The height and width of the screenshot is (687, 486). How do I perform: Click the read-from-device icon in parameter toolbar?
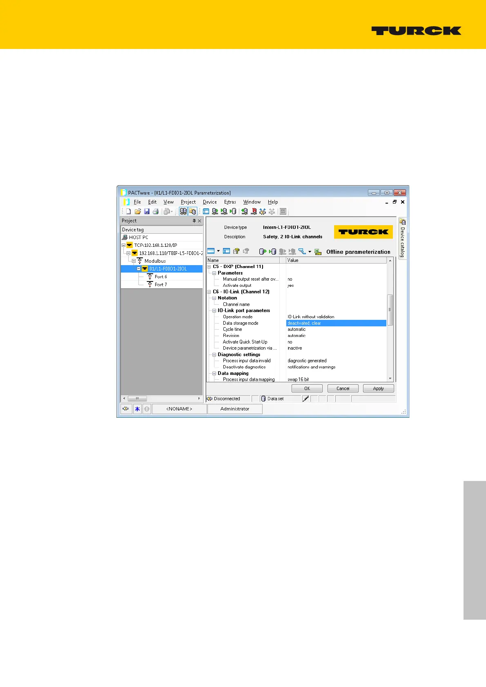click(x=263, y=251)
